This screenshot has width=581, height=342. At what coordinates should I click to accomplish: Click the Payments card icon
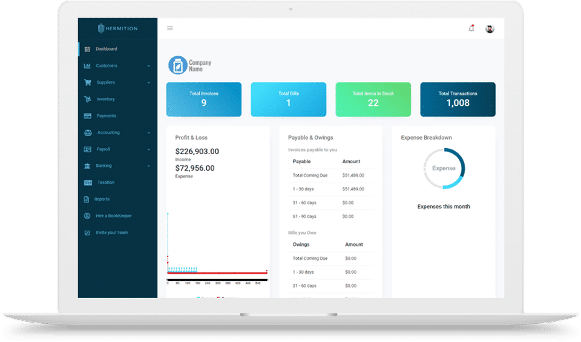87,116
